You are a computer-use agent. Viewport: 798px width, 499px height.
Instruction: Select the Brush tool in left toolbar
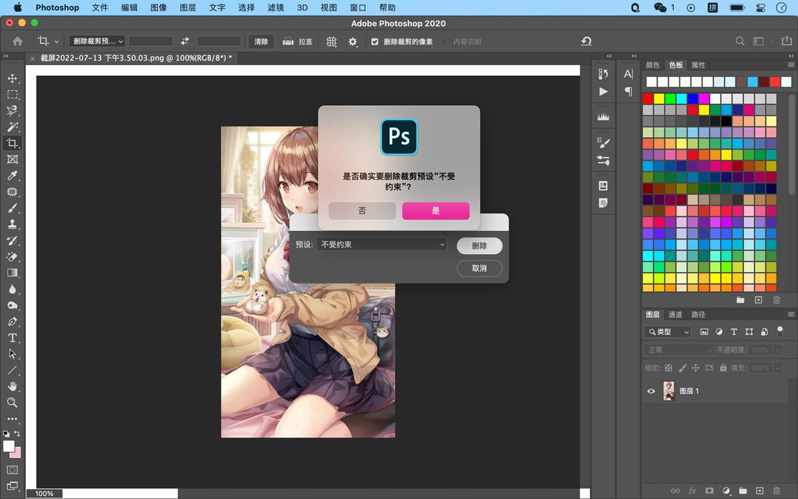point(12,208)
